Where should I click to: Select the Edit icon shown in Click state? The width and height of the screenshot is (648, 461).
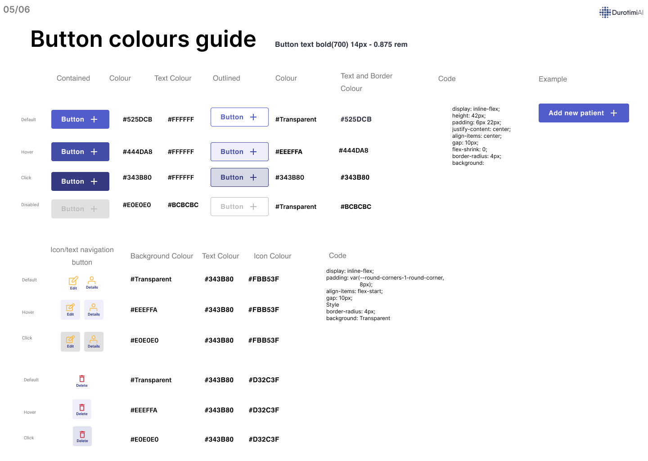pos(70,341)
